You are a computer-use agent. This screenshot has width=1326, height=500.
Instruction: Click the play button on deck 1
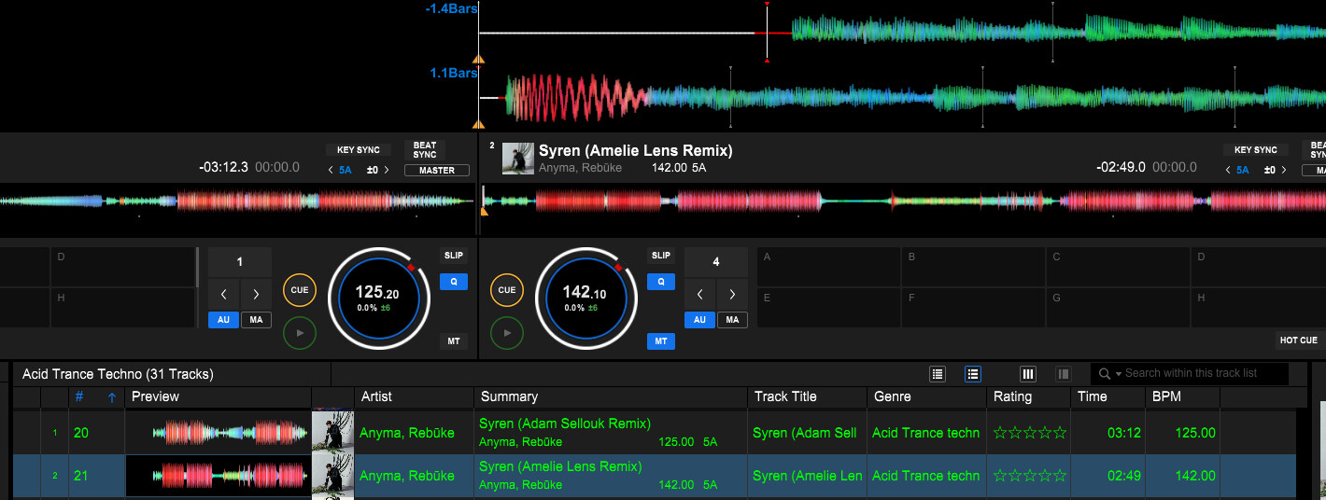pyautogui.click(x=300, y=332)
